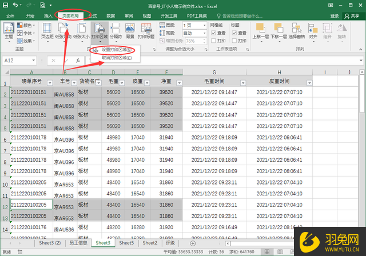Screen dimensions: 366x256
Task: Open the Height (高度) dropdown
Action: point(205,33)
